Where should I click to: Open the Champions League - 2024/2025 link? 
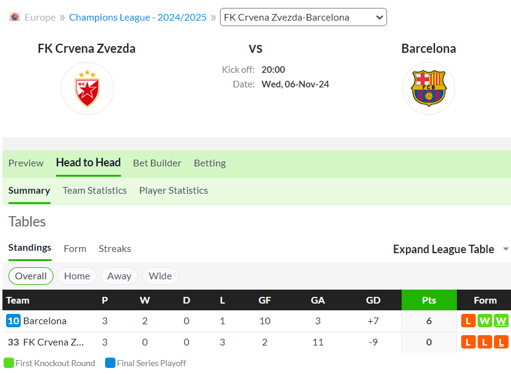pyautogui.click(x=138, y=17)
